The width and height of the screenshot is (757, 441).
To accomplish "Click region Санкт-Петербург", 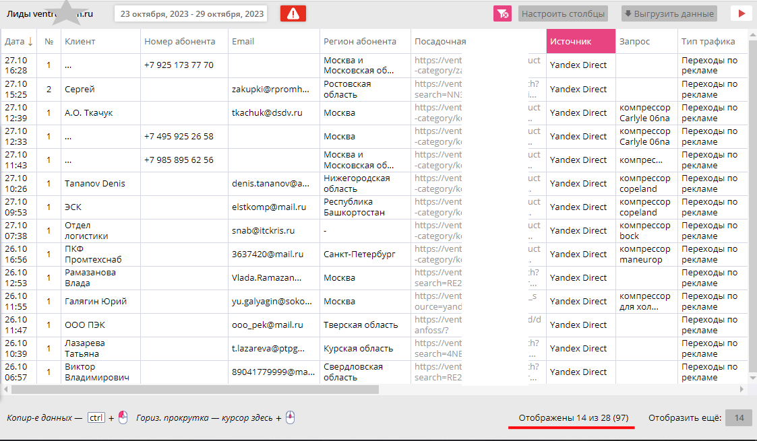I will (360, 255).
